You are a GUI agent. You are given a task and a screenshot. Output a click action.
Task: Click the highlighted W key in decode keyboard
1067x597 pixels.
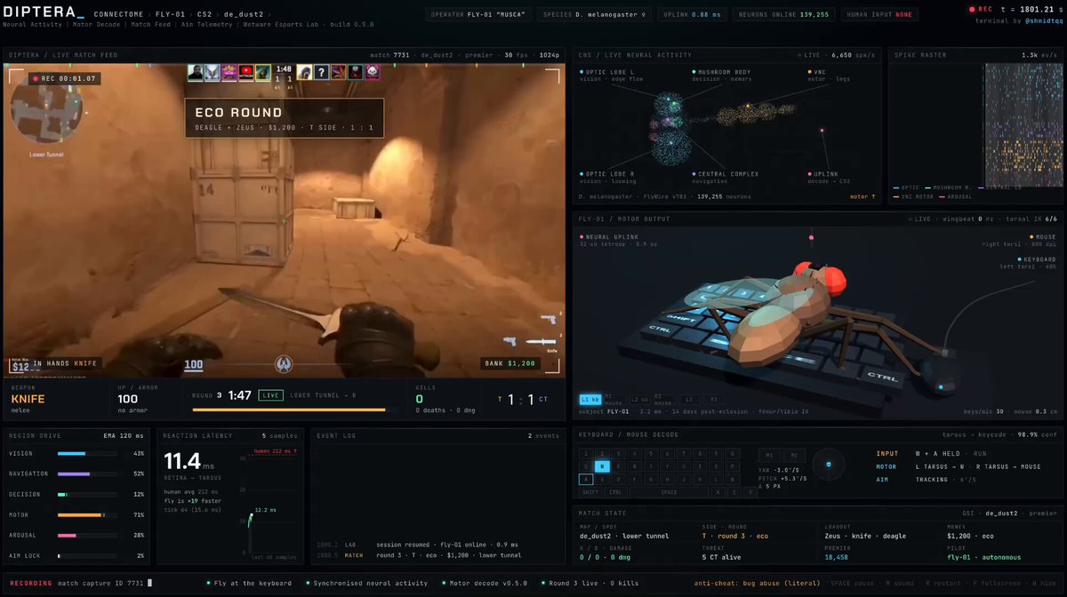602,466
